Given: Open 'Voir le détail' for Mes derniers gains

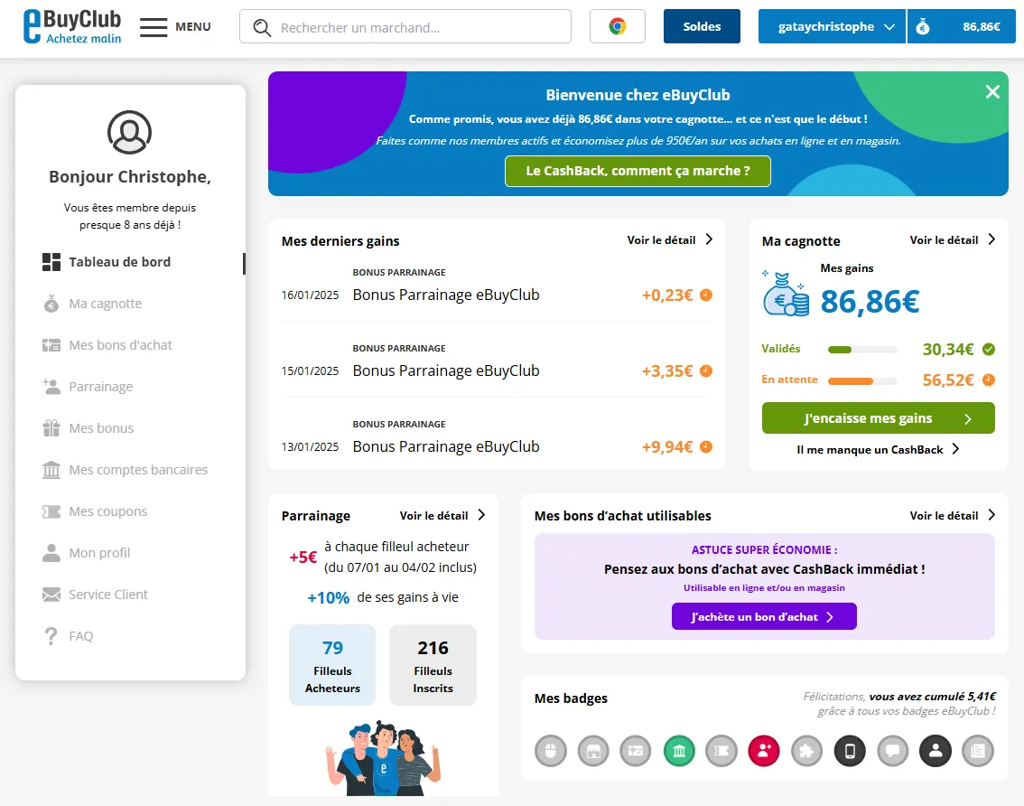Looking at the screenshot, I should [661, 240].
